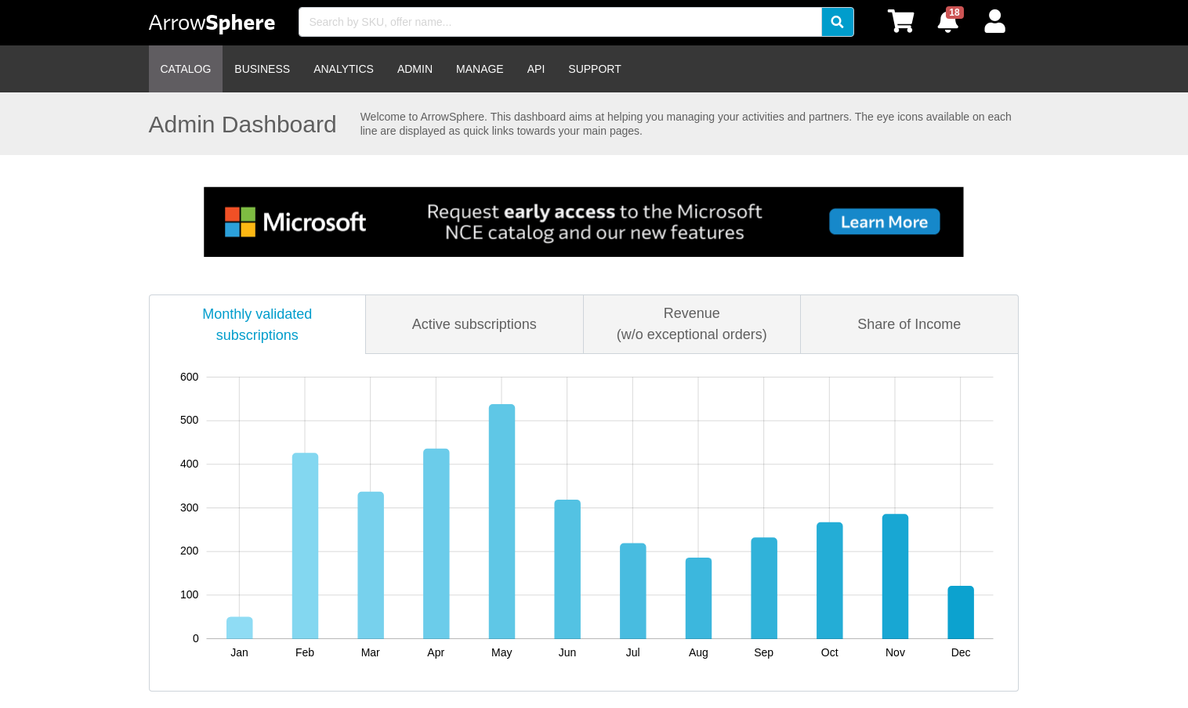Select the Mar bar in chart
1188x708 pixels.
pos(371,565)
